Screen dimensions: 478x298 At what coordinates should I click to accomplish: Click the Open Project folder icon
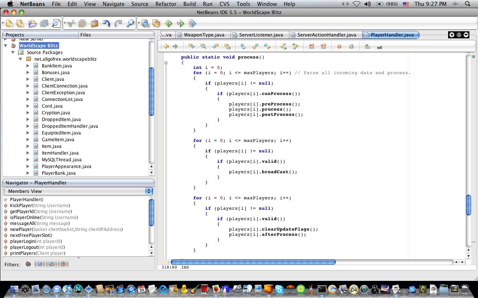(32, 23)
